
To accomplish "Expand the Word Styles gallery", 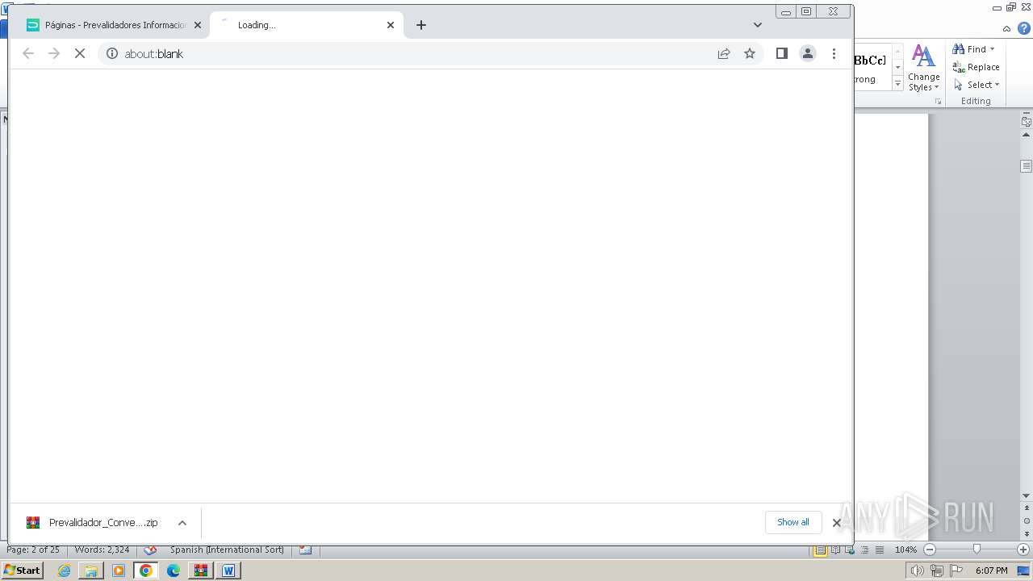I will [897, 83].
